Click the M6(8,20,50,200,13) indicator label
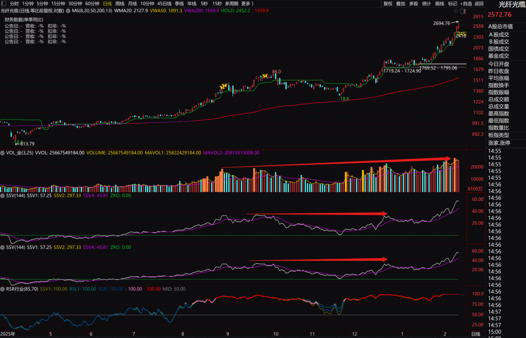 click(92, 11)
